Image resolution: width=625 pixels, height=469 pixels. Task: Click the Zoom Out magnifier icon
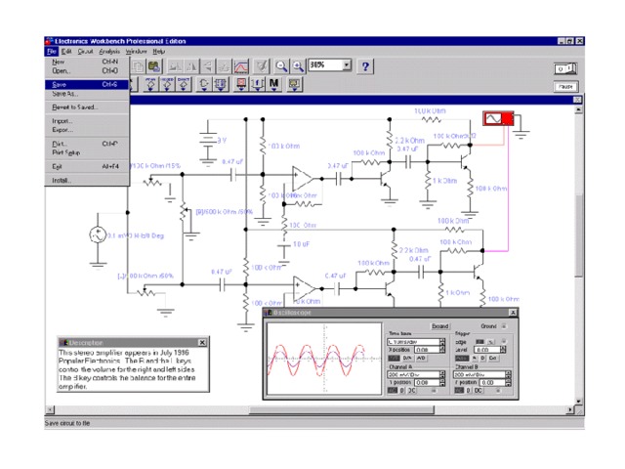[x=281, y=66]
